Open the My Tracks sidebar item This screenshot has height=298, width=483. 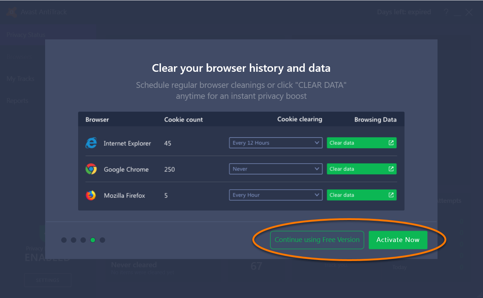[x=21, y=79]
